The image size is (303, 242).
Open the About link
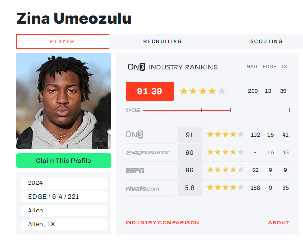coord(278,222)
